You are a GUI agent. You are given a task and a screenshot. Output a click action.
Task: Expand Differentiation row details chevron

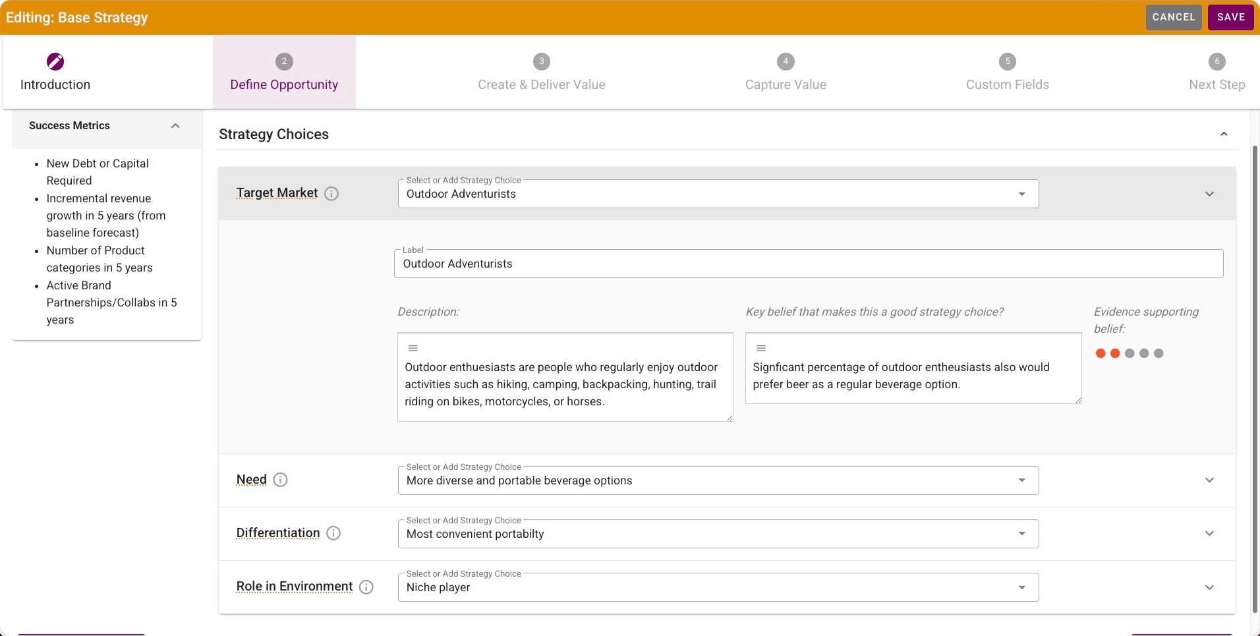click(1209, 533)
